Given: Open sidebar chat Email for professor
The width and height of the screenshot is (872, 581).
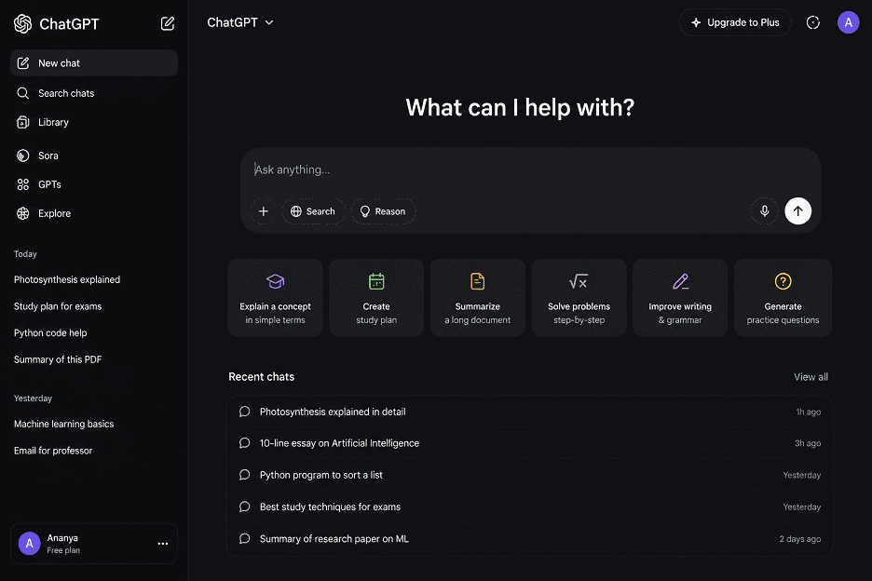Looking at the screenshot, I should [53, 451].
